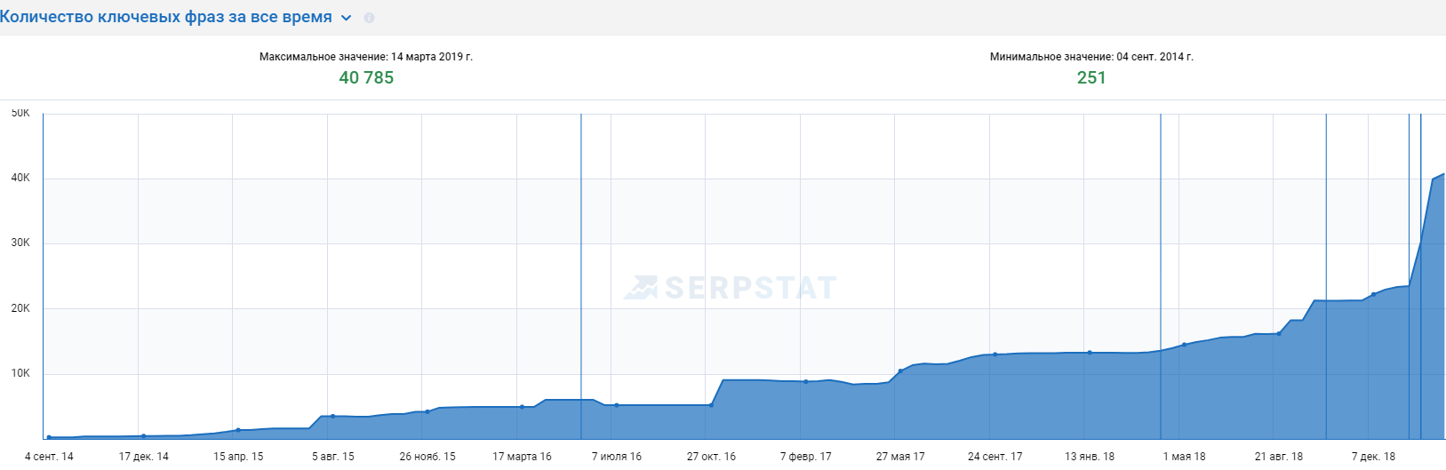
Task: Click the data point at 15 апр. 15
Action: pyautogui.click(x=238, y=430)
